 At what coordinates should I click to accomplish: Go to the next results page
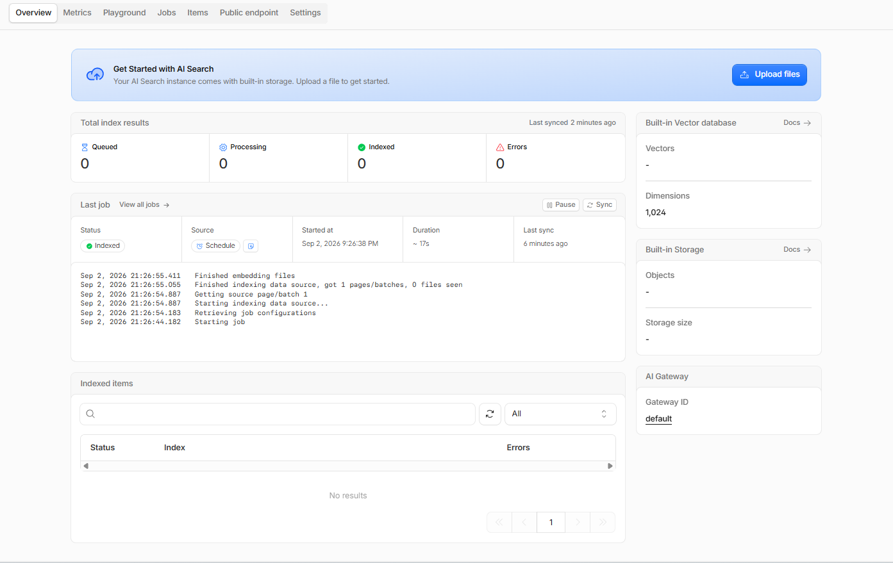(x=578, y=522)
